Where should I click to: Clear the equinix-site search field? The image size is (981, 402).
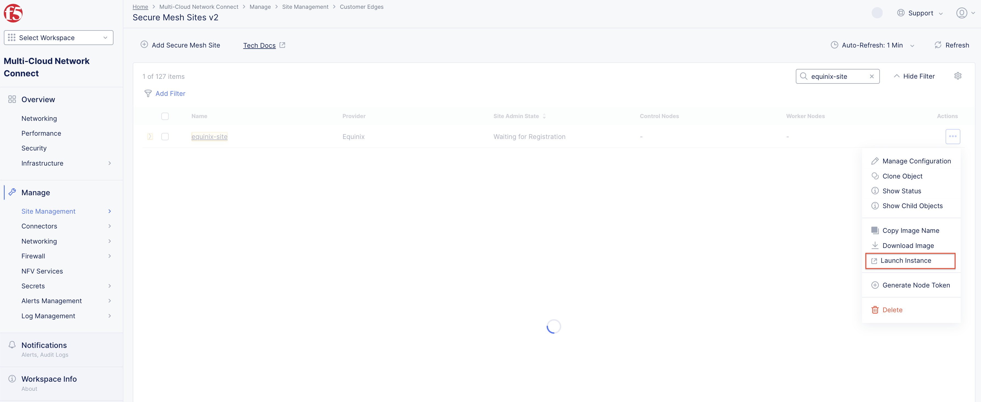[x=872, y=76]
